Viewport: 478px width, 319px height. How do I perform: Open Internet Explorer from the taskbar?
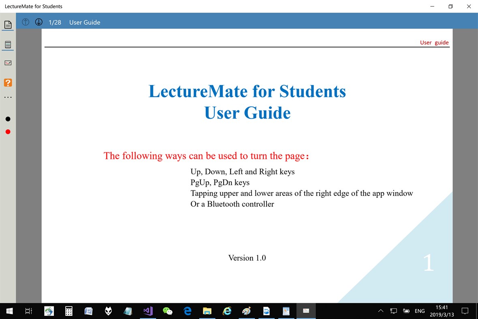(227, 311)
